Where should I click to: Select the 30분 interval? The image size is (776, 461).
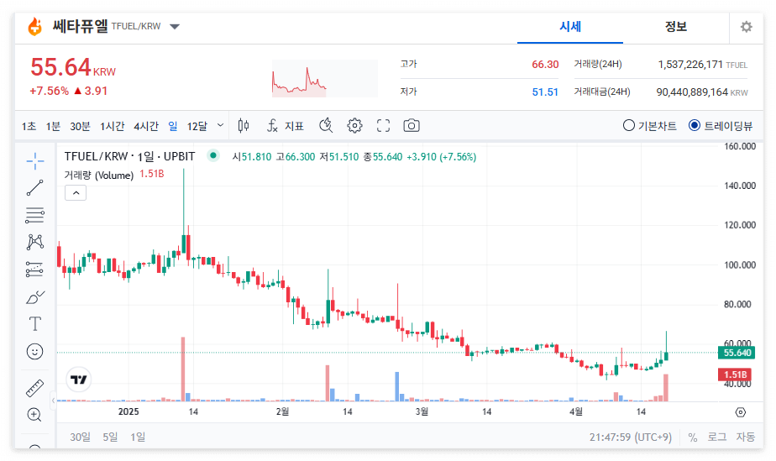coord(80,126)
